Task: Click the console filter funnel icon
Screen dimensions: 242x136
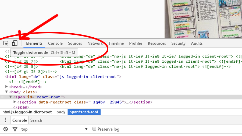Action: coord(15,129)
